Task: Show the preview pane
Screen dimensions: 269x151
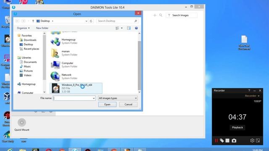Action: (x=129, y=28)
